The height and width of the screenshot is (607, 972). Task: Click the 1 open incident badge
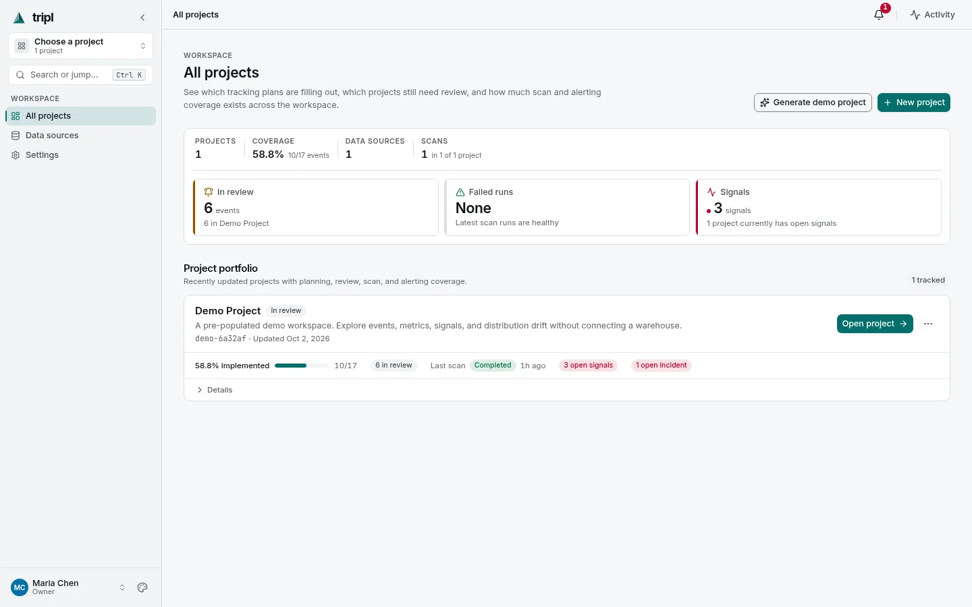661,366
